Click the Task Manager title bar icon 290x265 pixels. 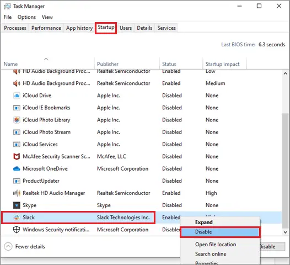7,6
